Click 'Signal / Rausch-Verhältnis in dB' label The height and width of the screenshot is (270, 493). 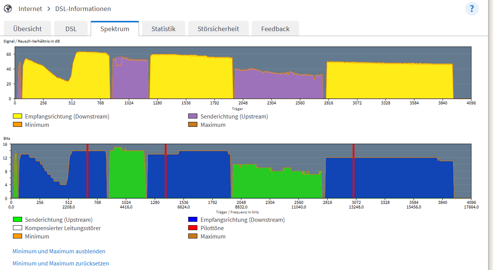point(32,41)
